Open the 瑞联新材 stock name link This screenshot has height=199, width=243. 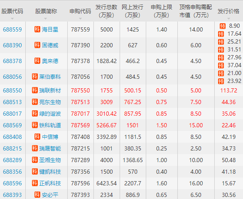(50, 90)
